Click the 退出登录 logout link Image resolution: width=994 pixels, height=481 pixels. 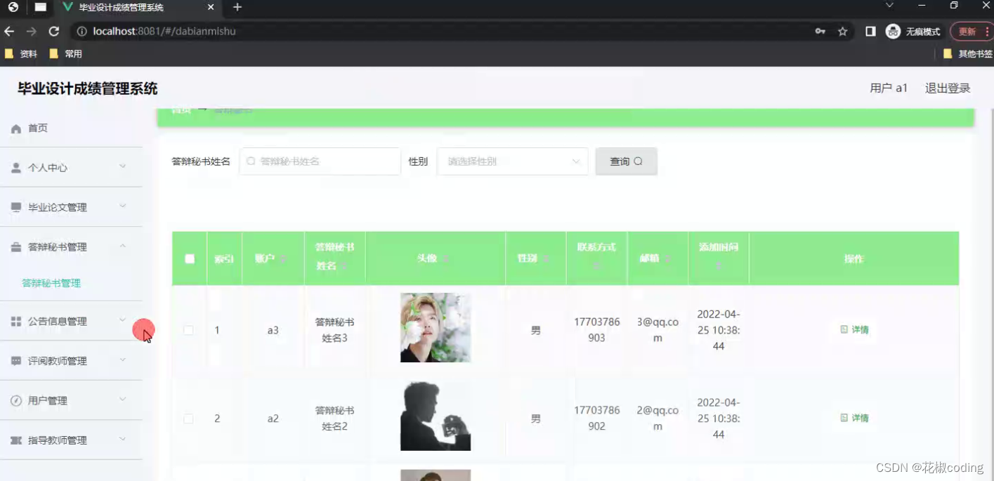point(947,88)
